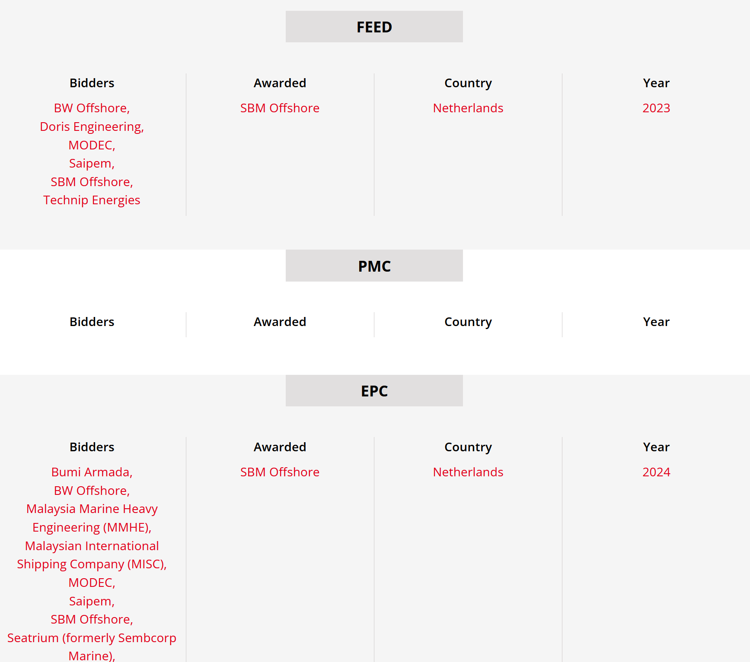Screen dimensions: 750x662
Task: Click the PMC Awarded column header
Action: [280, 322]
